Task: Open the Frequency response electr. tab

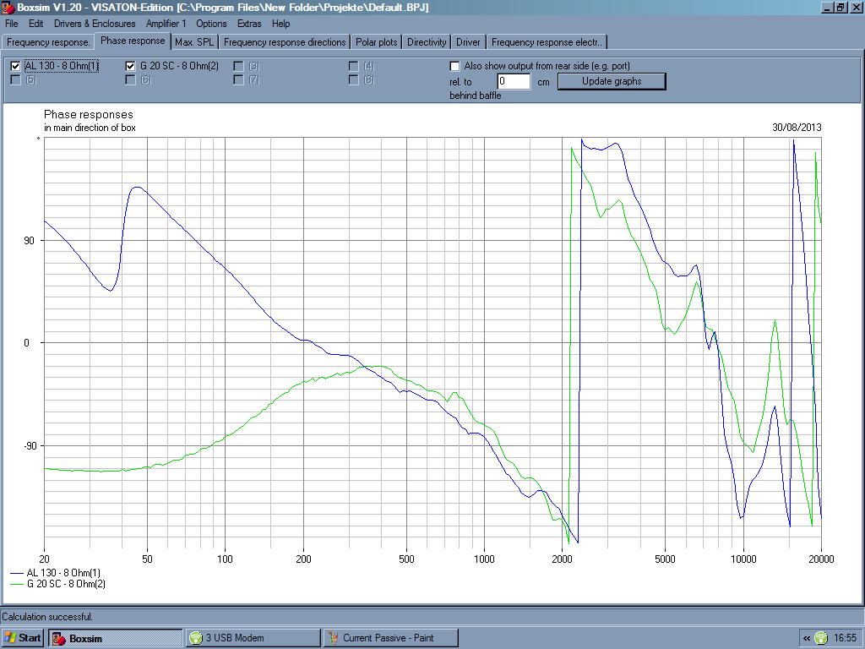Action: click(x=547, y=42)
